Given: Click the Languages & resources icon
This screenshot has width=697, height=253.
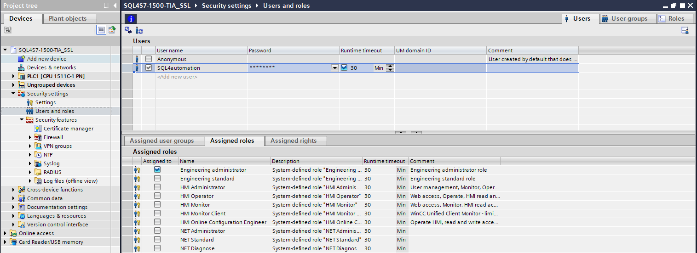Looking at the screenshot, I should (22, 216).
